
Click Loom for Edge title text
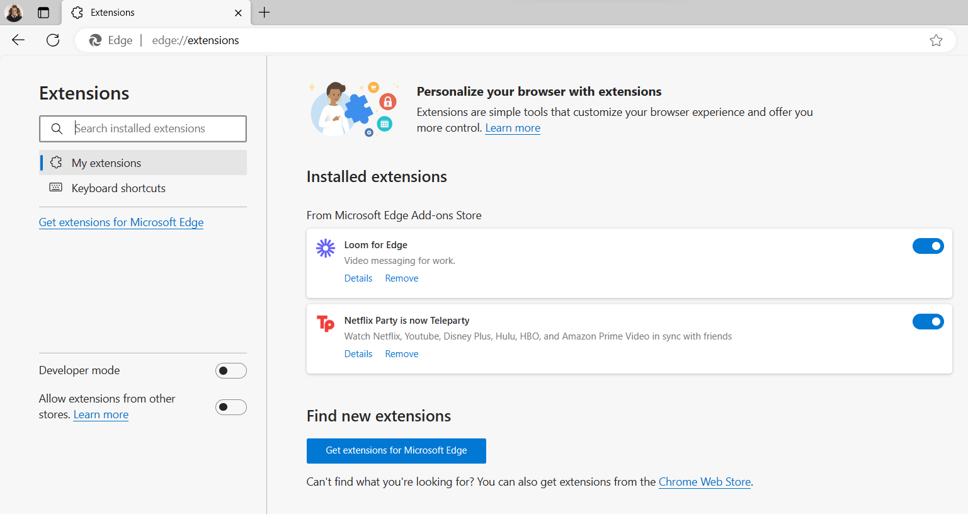pos(376,245)
